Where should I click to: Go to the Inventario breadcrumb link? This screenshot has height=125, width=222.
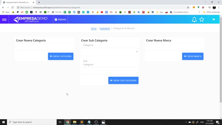coord(105,28)
